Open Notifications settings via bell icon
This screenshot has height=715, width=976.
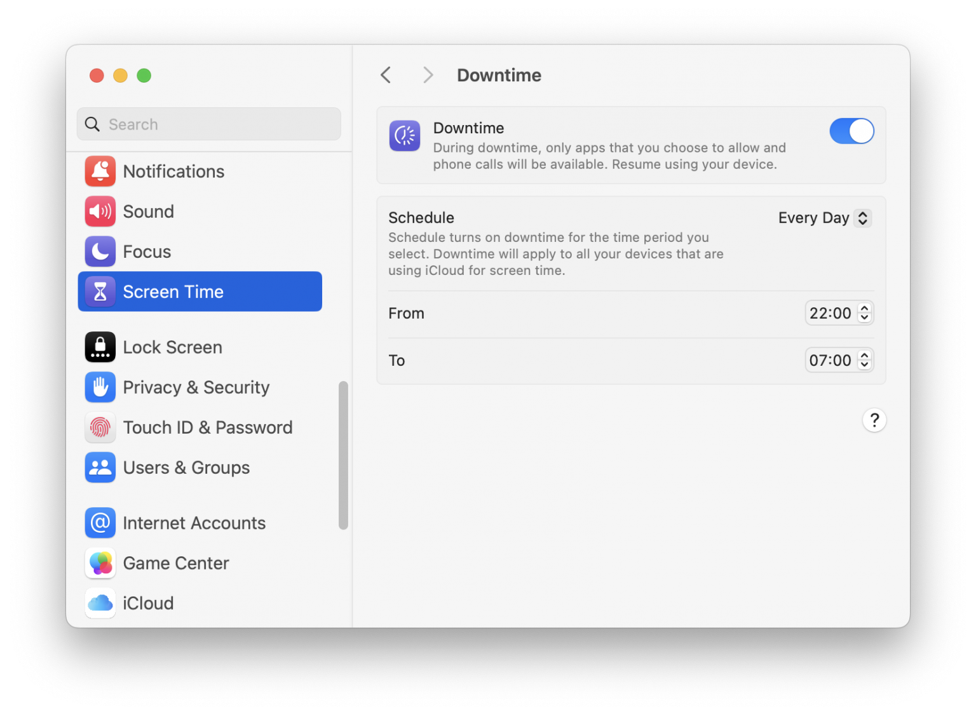100,171
